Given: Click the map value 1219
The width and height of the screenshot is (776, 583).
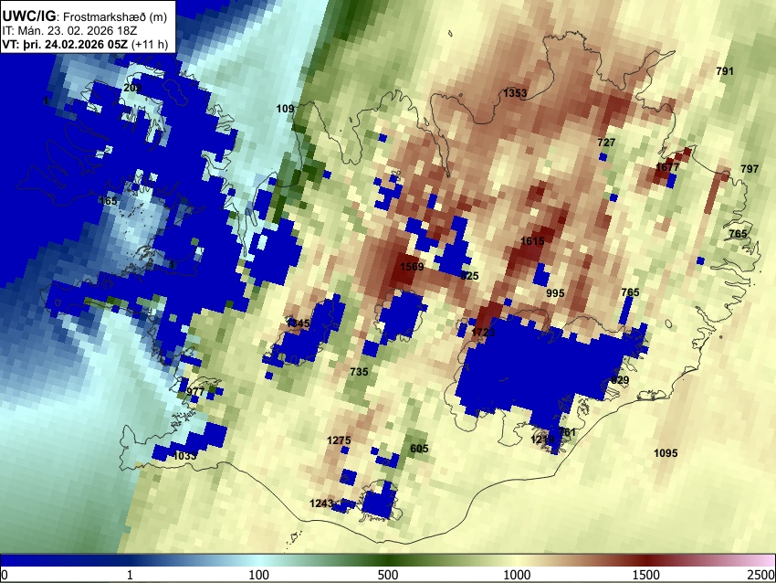Looking at the screenshot, I should coord(542,440).
